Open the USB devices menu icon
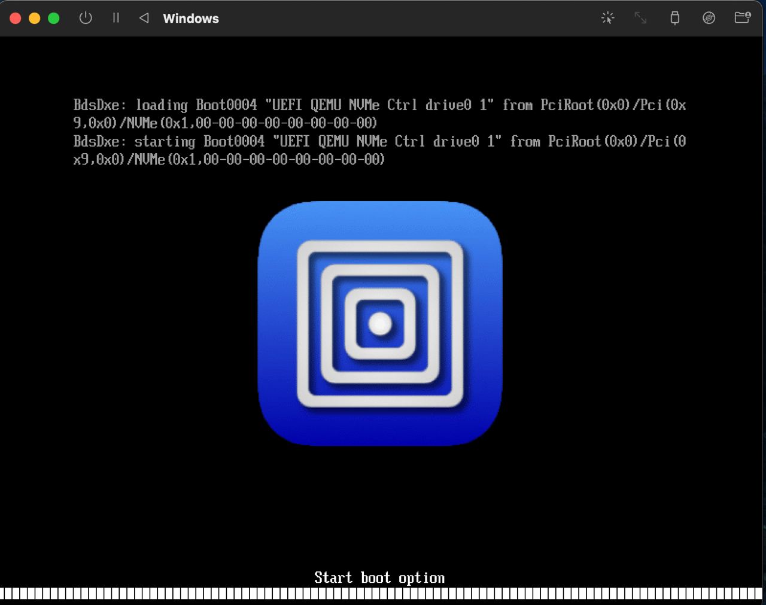 click(674, 18)
